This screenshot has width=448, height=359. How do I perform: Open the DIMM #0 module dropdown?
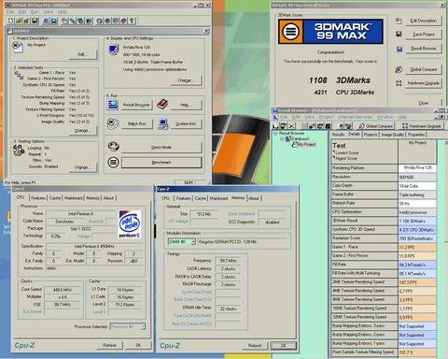click(182, 242)
